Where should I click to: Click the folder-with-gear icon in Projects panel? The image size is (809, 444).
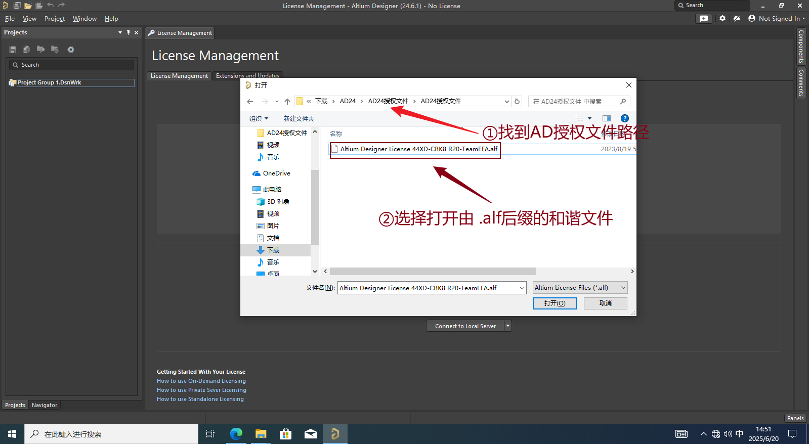click(55, 50)
